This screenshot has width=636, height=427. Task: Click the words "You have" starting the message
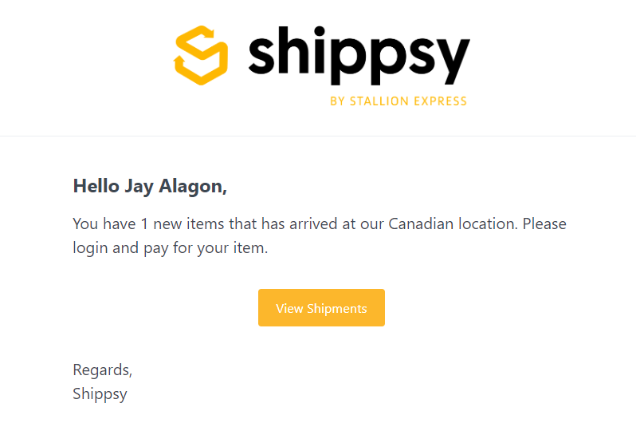coord(103,223)
